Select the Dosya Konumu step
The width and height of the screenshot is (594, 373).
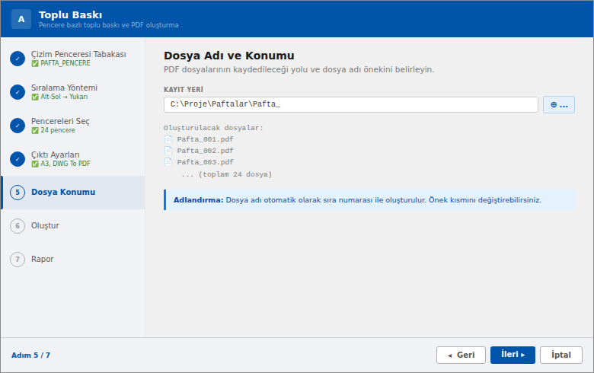(73, 193)
